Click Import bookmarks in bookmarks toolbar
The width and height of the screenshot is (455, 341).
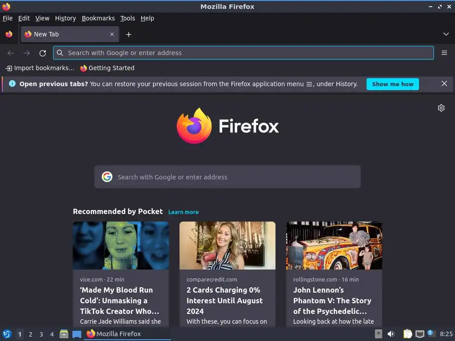pos(40,68)
